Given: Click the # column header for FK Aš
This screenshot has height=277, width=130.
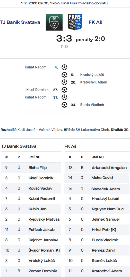Looking at the screenshot, I should coord(70,157).
